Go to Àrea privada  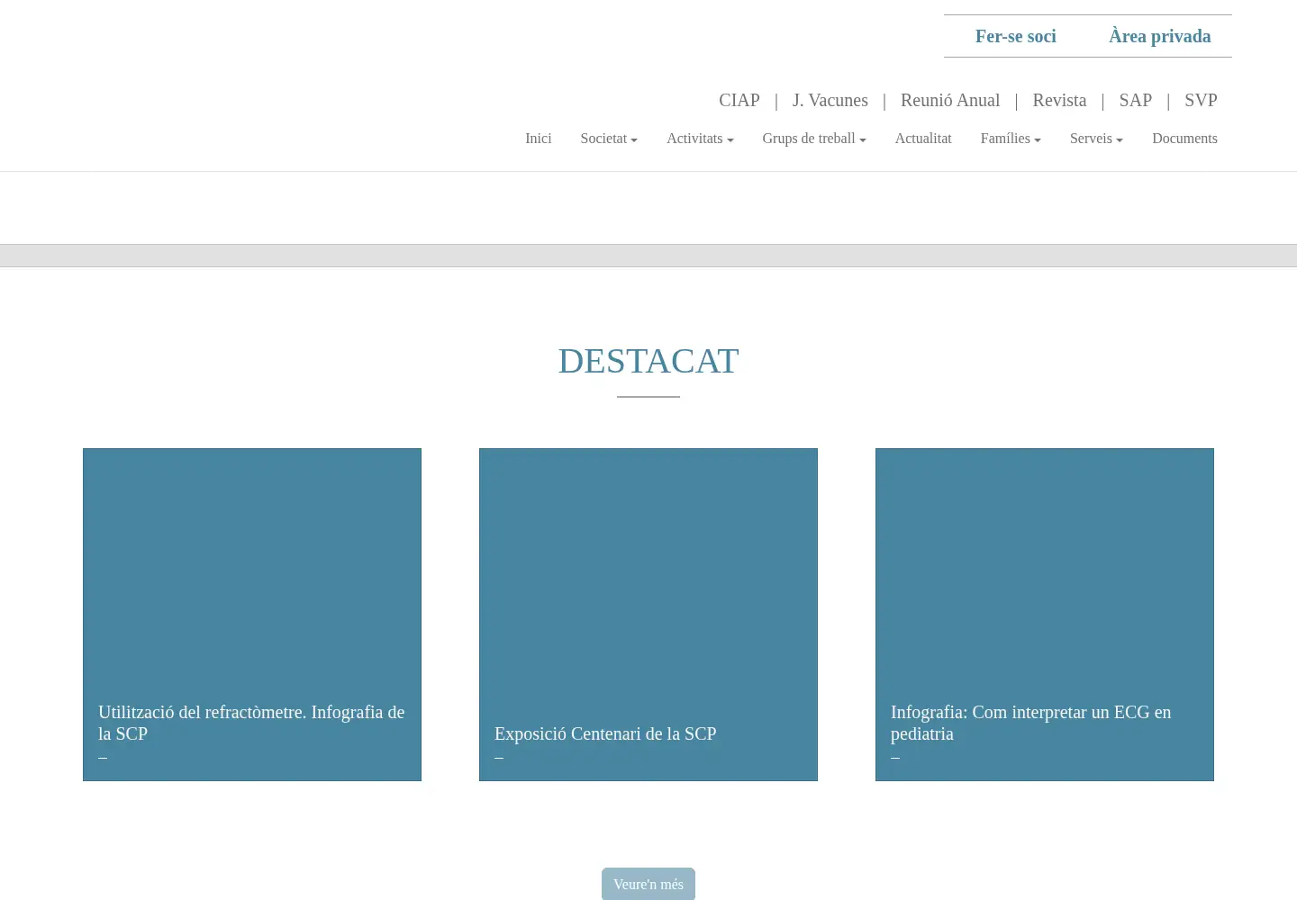pyautogui.click(x=1159, y=36)
